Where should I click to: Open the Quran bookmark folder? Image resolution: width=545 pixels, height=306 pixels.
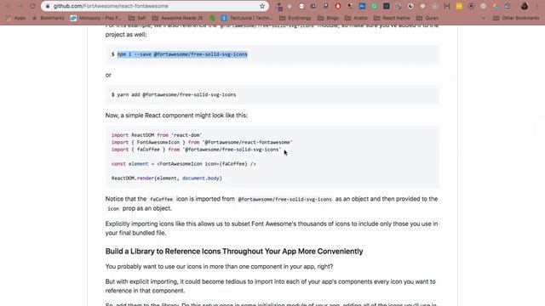pyautogui.click(x=427, y=18)
